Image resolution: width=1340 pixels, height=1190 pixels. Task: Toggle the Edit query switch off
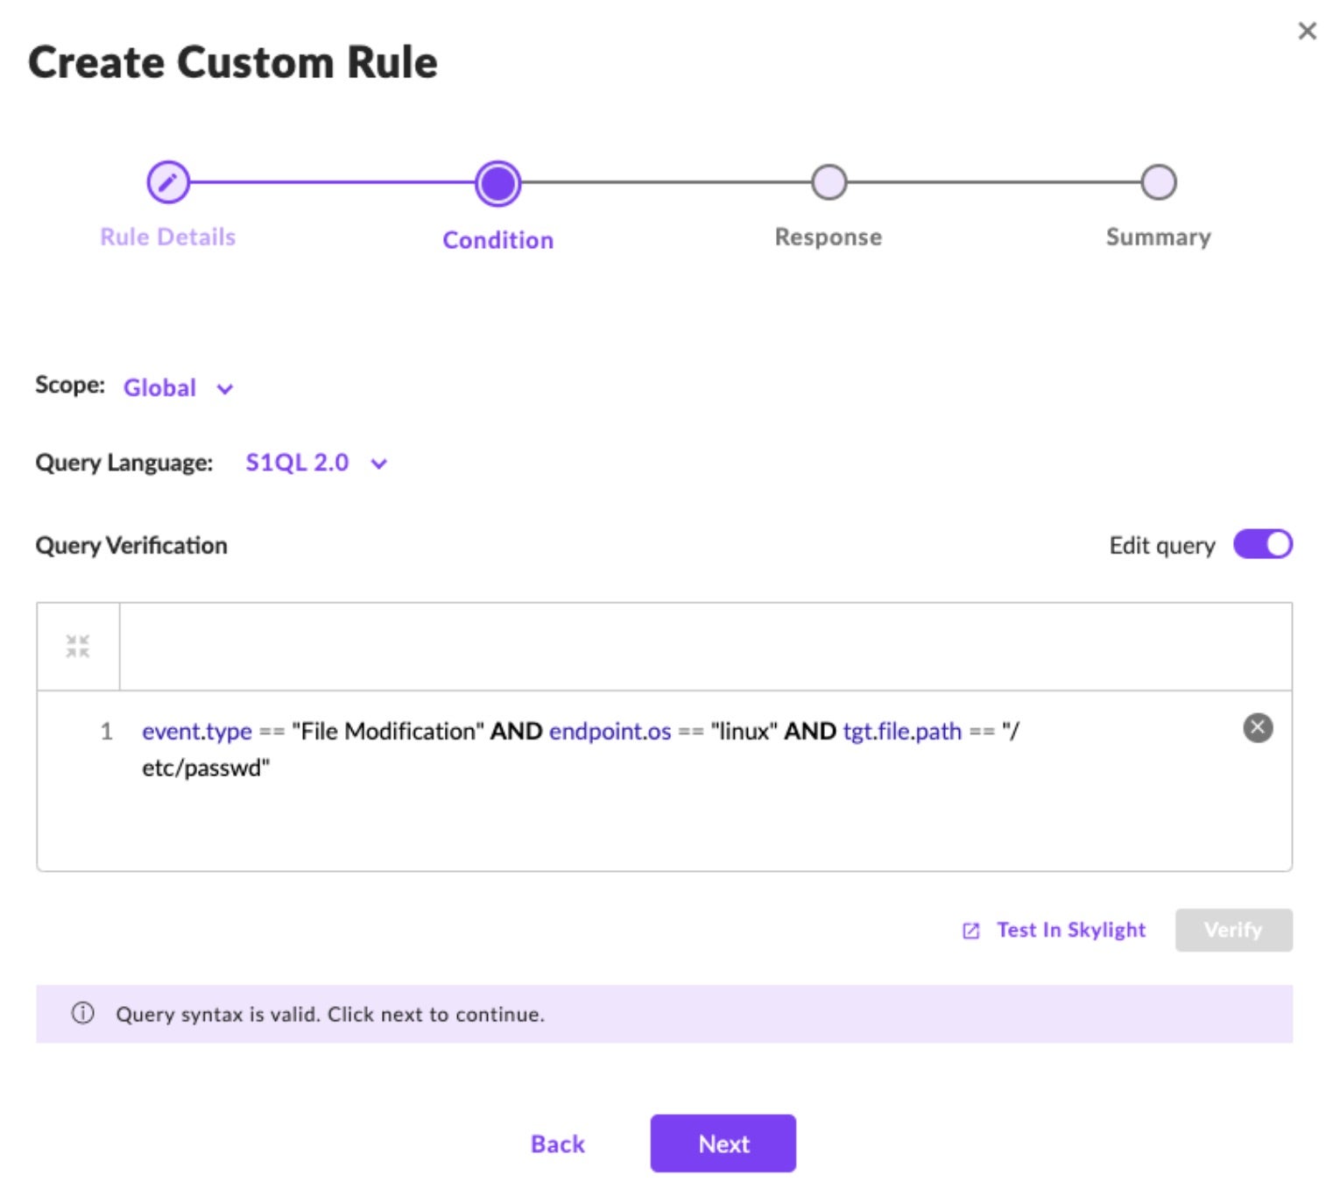1262,545
